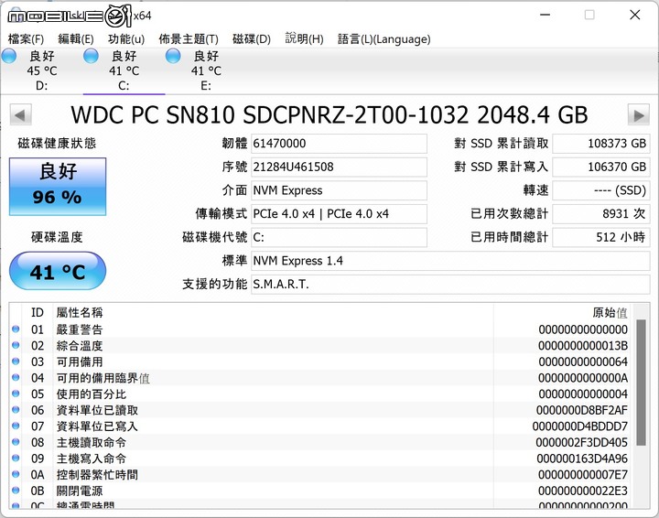Open the 功能(u) menu
The width and height of the screenshot is (659, 518).
coord(126,39)
